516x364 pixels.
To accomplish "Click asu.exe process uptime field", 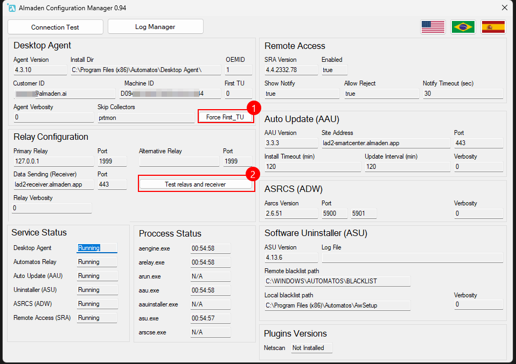I will click(211, 318).
